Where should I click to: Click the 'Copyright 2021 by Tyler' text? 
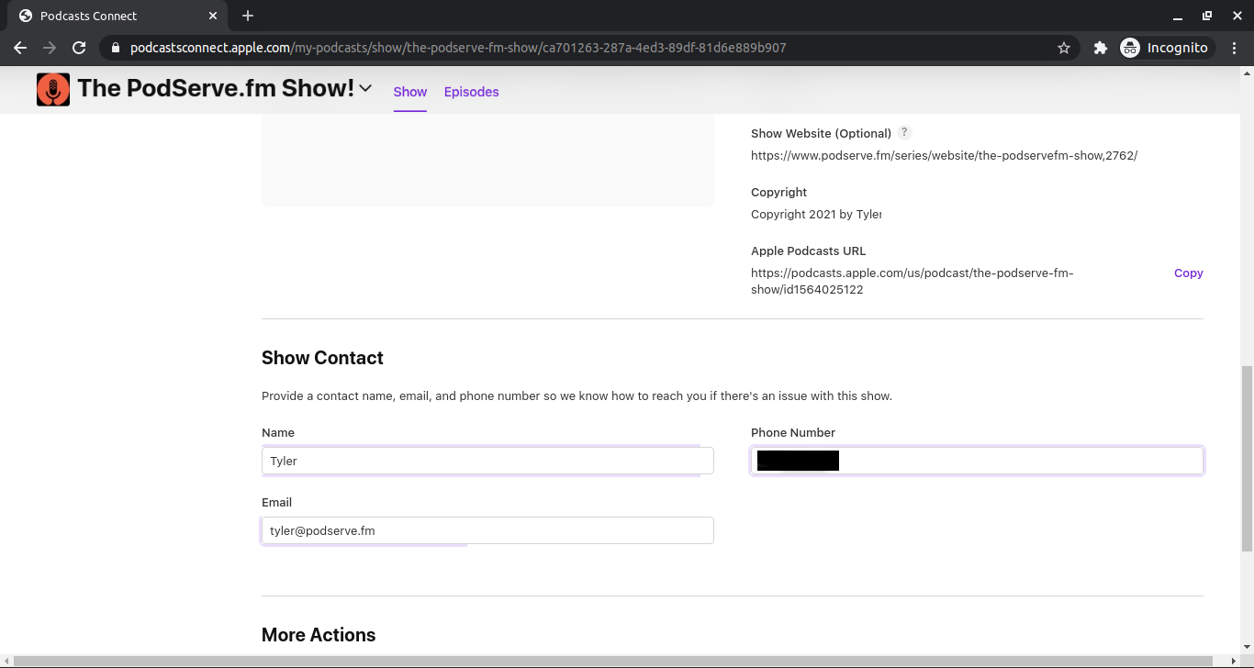pyautogui.click(x=816, y=214)
